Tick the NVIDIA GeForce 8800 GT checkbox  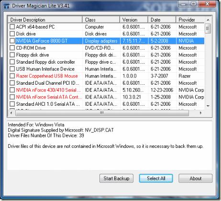[12, 41]
